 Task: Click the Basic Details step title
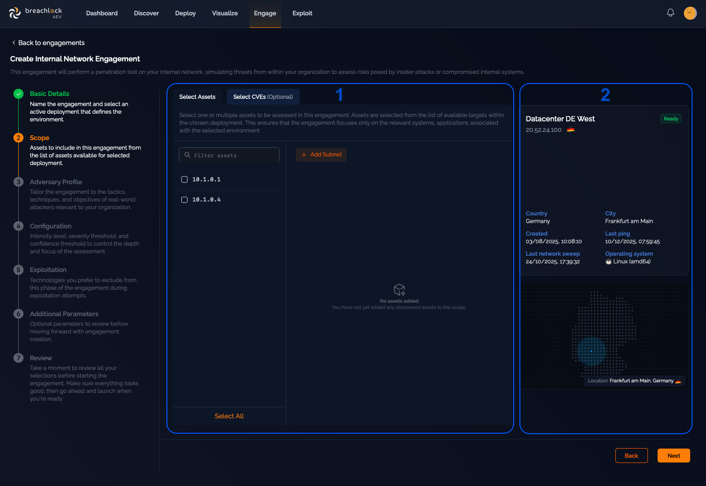pos(49,94)
